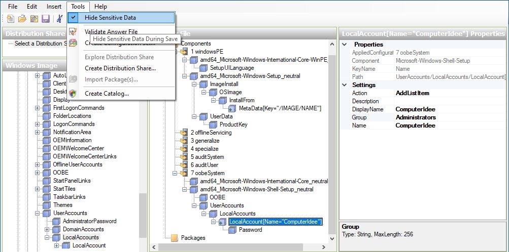
Task: Click the Save Answer File floppy icon
Action: click(46, 18)
